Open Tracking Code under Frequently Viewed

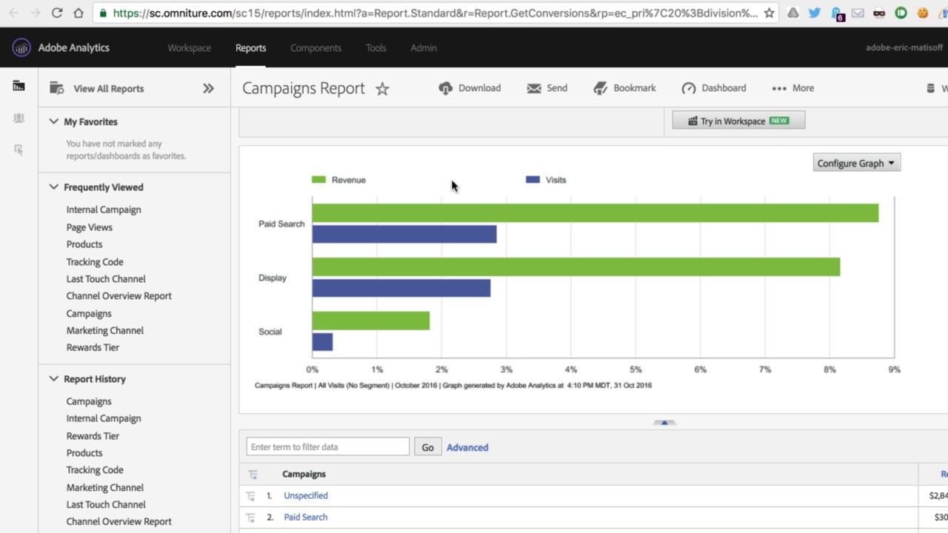[95, 262]
